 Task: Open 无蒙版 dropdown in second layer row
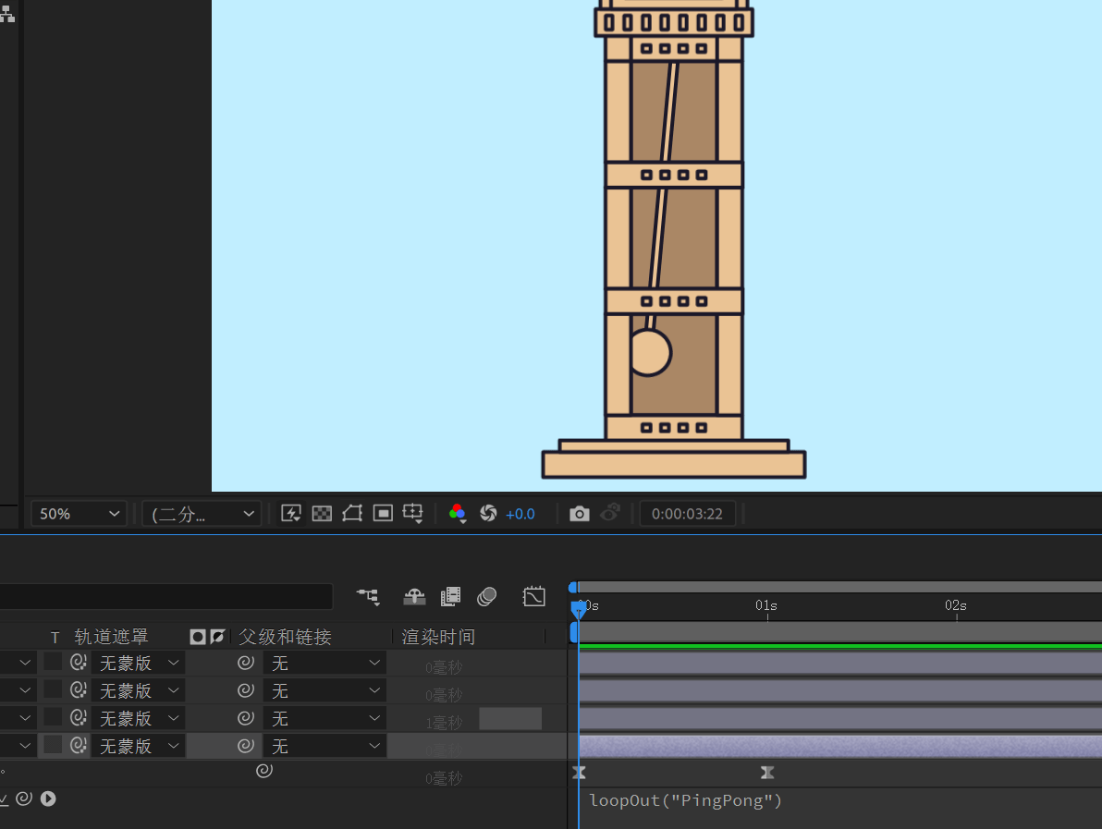(x=139, y=690)
